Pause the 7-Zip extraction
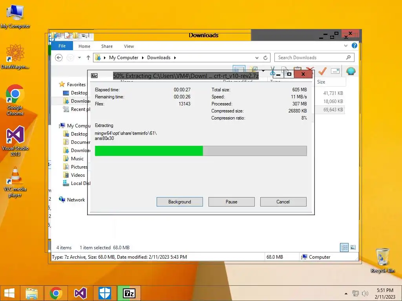The image size is (402, 301). (x=232, y=202)
